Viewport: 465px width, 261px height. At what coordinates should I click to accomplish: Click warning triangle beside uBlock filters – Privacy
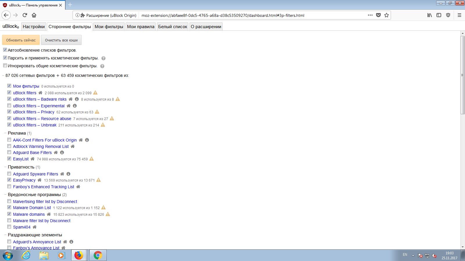(x=97, y=112)
